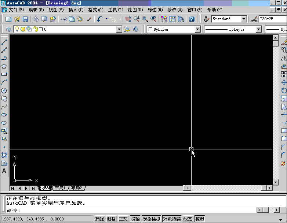287x223 pixels.
Task: Toggle layer 0 on/off lightbulb
Action: (17, 29)
